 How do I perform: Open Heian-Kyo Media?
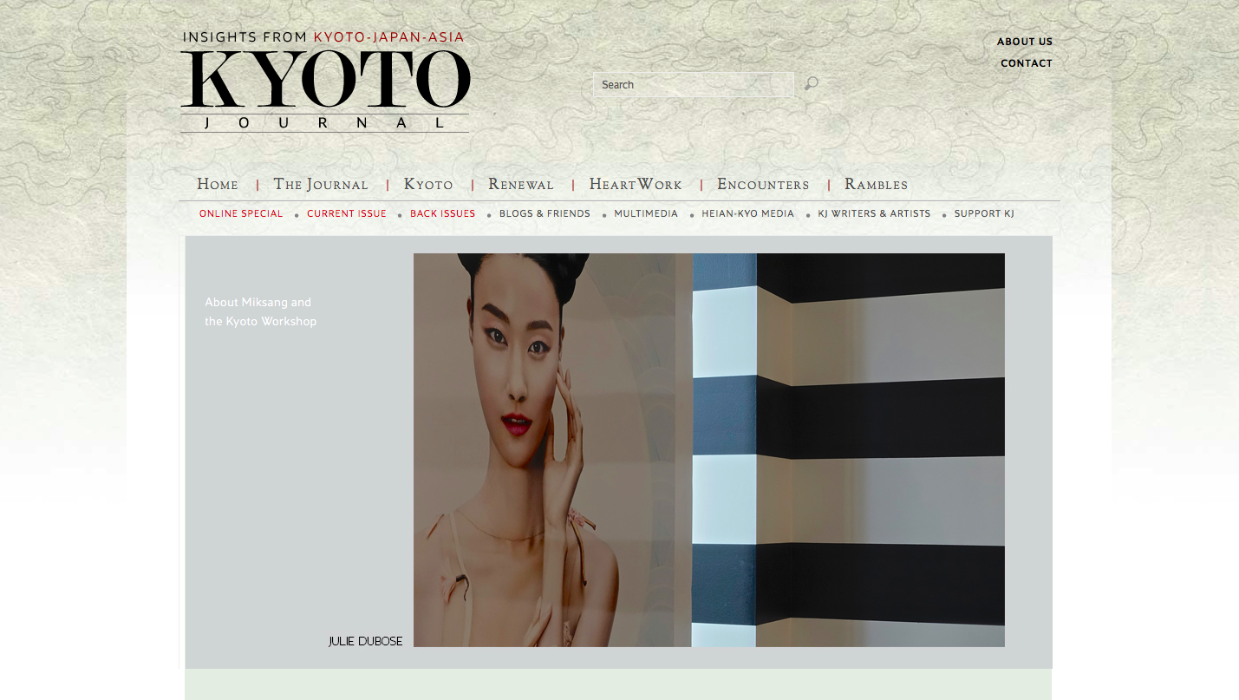tap(748, 213)
